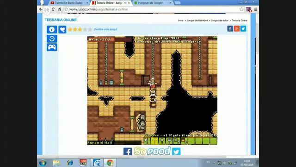The height and width of the screenshot is (167, 296).
Task: Click the Inicio breadcrumb link
Action: tap(181, 20)
